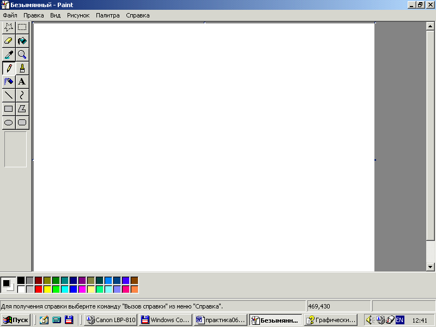Choose the Brush tool
This screenshot has width=436, height=327.
tap(22, 68)
